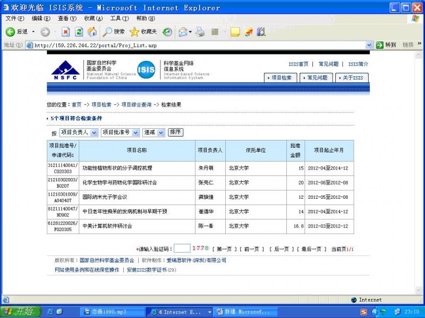Open the History clock icon
Screen dimensions: 425x318
pos(167,32)
